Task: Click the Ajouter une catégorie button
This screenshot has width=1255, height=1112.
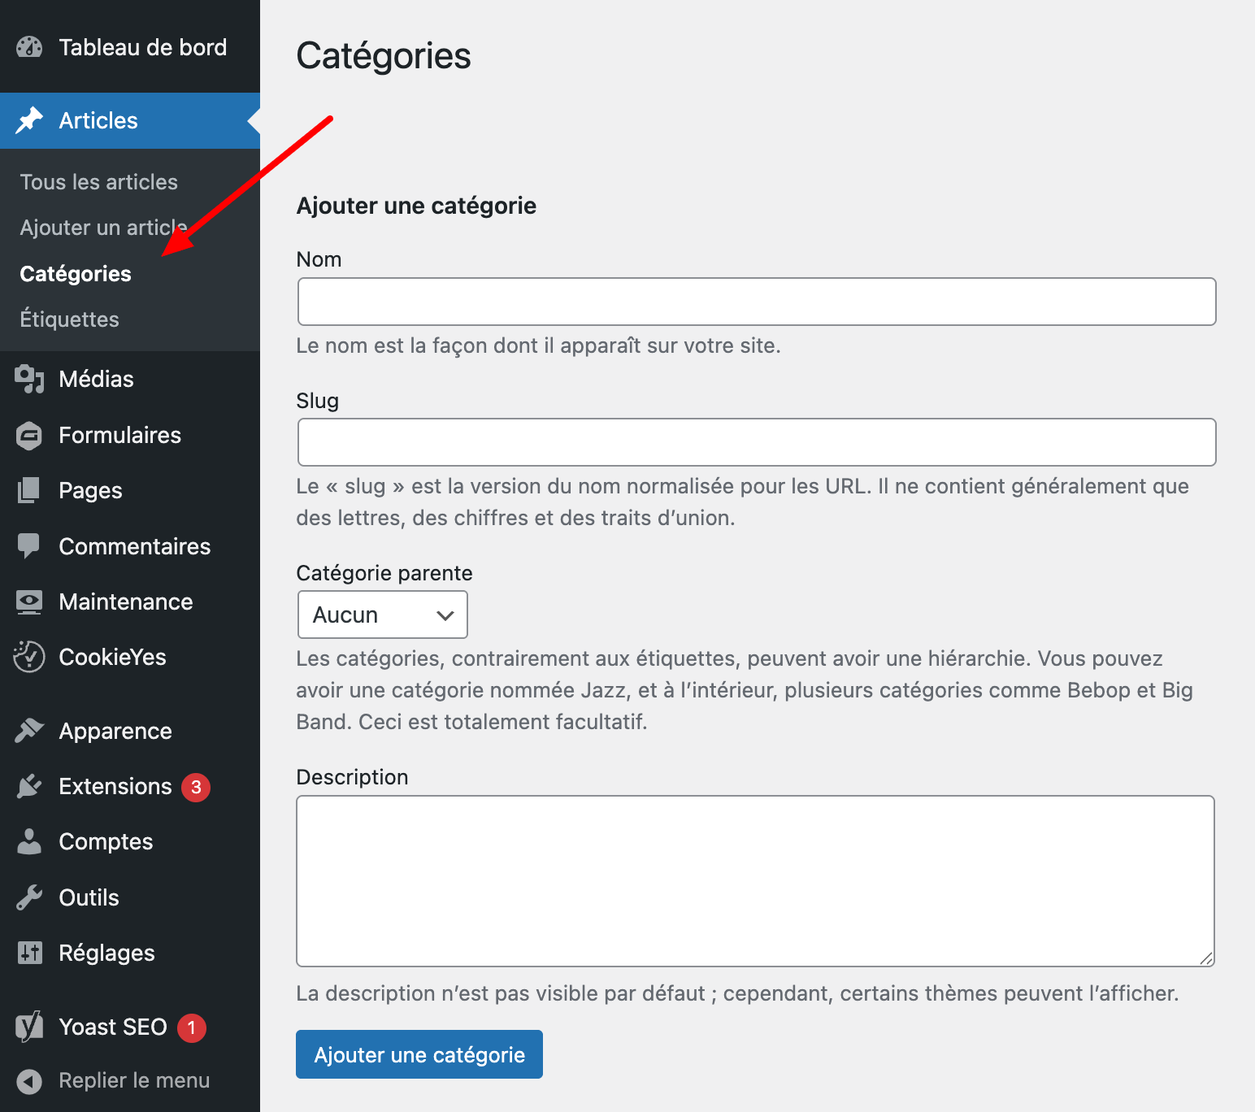Action: coord(419,1053)
